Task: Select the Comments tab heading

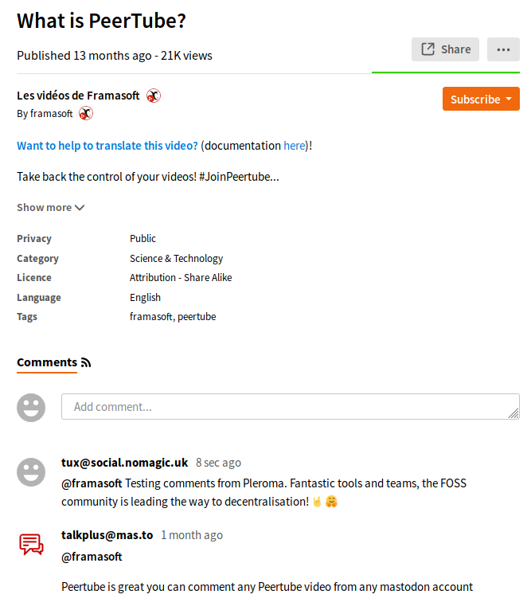Action: [x=47, y=362]
